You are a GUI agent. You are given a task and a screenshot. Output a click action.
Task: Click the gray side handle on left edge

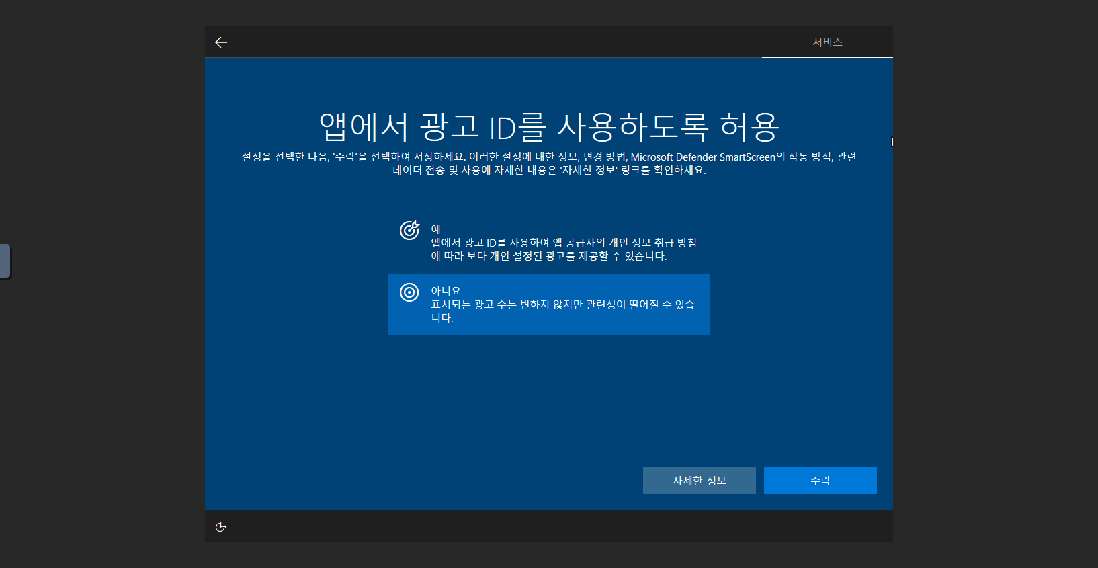coord(5,261)
